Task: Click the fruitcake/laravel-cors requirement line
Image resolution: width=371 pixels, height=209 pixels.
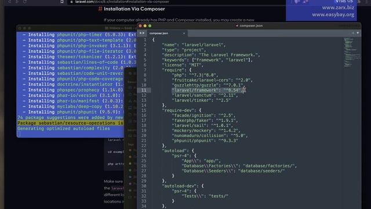Action: tap(212, 80)
